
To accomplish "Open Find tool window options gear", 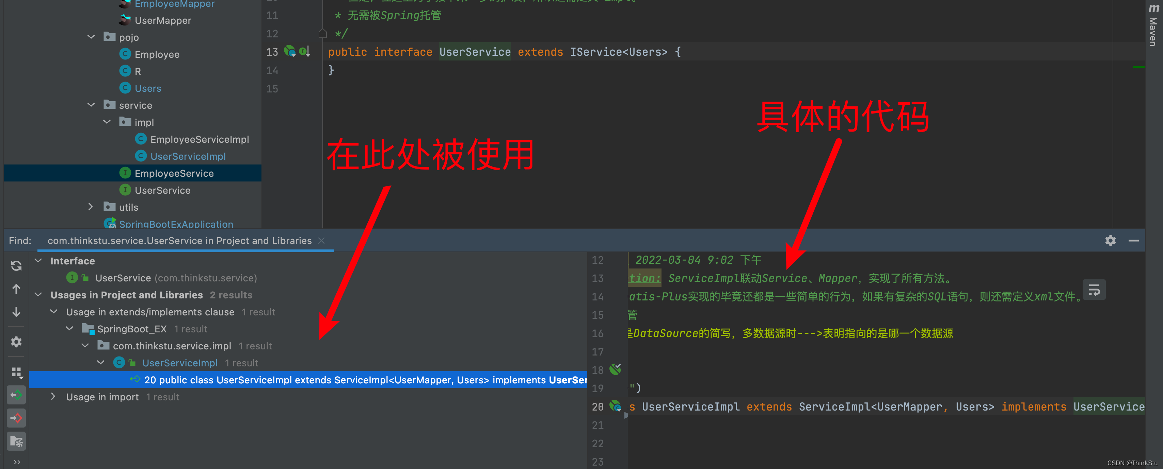I will 1110,241.
